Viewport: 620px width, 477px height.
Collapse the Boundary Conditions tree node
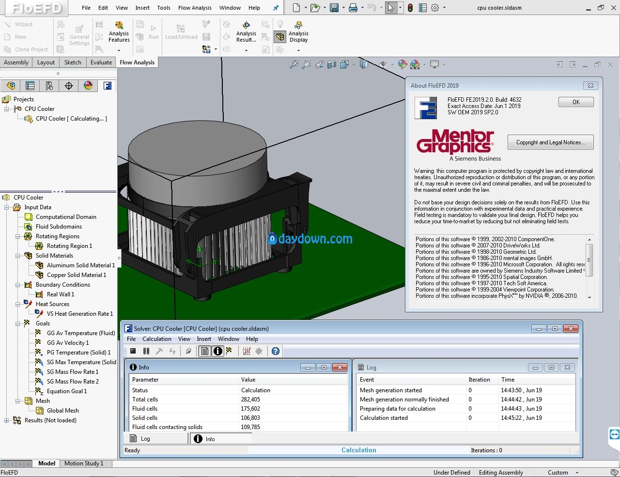point(18,285)
